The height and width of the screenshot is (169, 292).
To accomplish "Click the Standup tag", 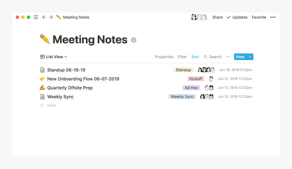I will click(184, 70).
